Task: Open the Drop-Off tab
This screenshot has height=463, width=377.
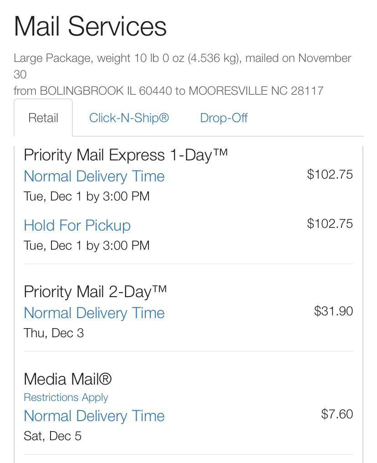Action: (x=224, y=118)
